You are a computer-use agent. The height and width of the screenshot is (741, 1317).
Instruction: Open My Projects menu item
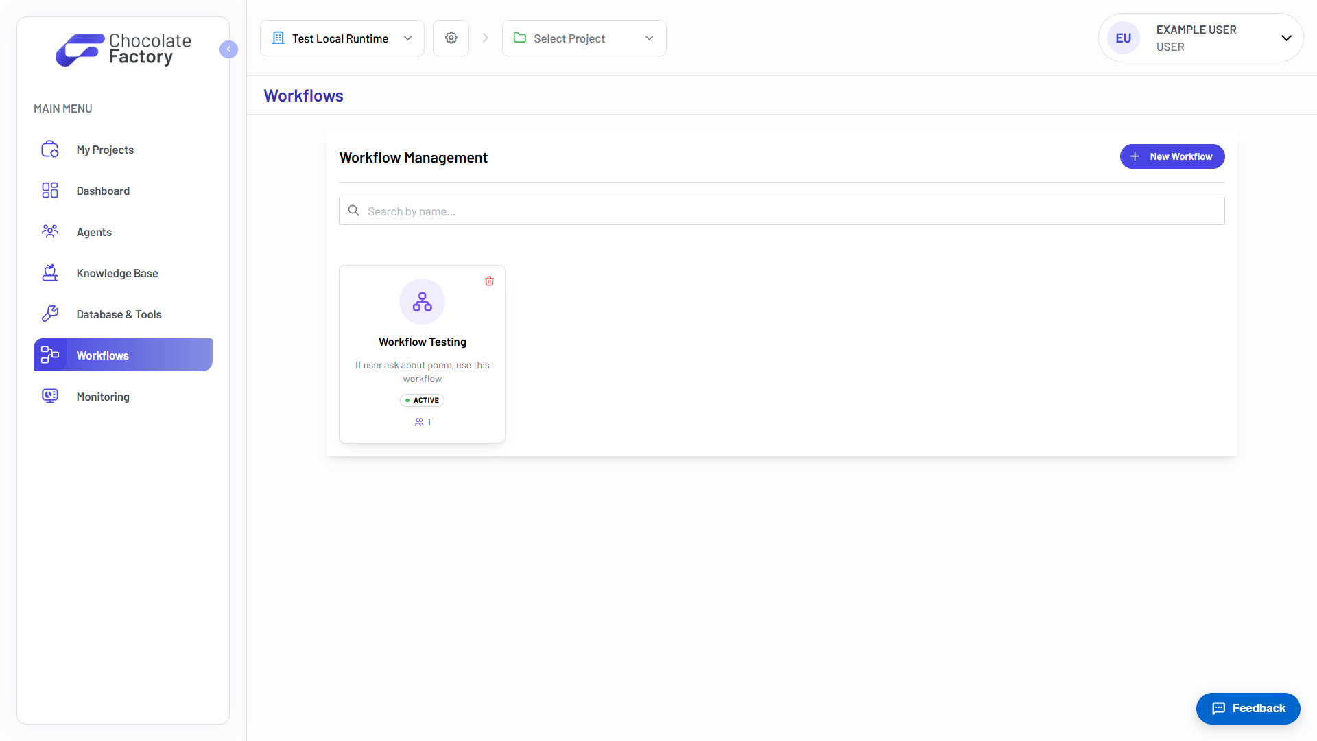123,150
